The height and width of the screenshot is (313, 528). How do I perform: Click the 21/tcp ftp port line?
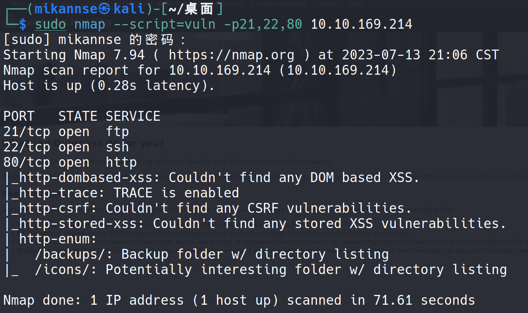[x=66, y=132]
